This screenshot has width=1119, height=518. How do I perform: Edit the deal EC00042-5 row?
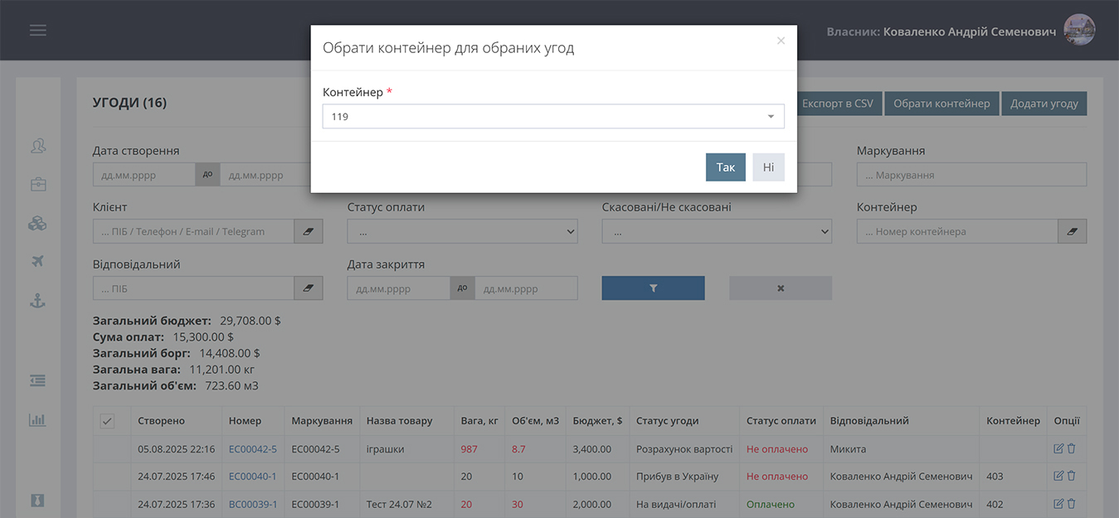[1058, 449]
